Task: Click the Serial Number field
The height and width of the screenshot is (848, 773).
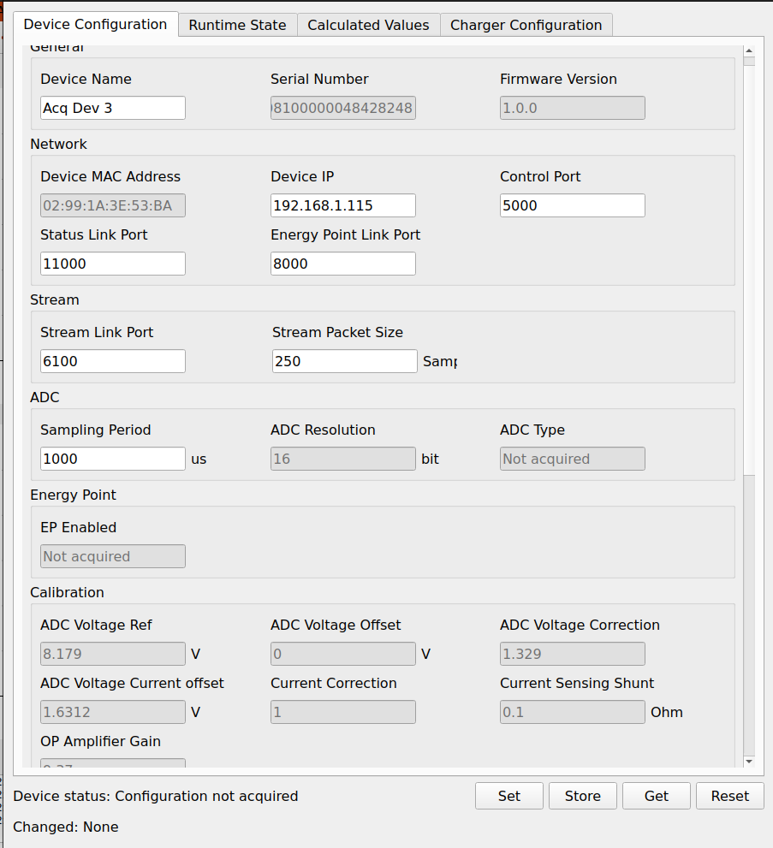Action: [343, 108]
